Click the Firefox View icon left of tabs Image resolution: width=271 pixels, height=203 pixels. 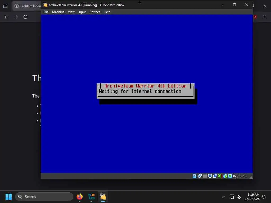(x=5, y=6)
